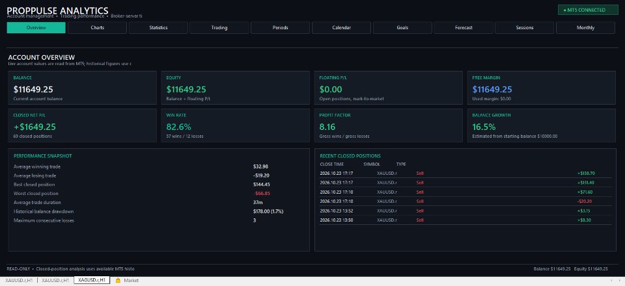Click the Balance card value $11649.25
This screenshot has height=286, width=625.
tap(33, 90)
